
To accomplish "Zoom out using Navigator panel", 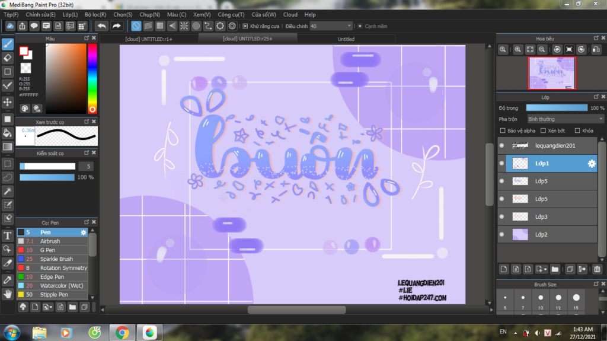I will (542, 50).
